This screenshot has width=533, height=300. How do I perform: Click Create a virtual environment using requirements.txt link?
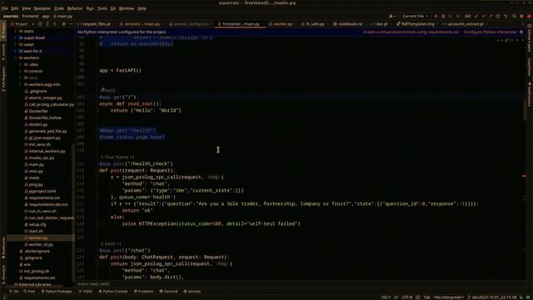[x=411, y=32]
